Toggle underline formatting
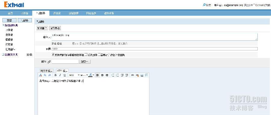Image resolution: width=271 pixels, height=115 pixels. (x=65, y=75)
